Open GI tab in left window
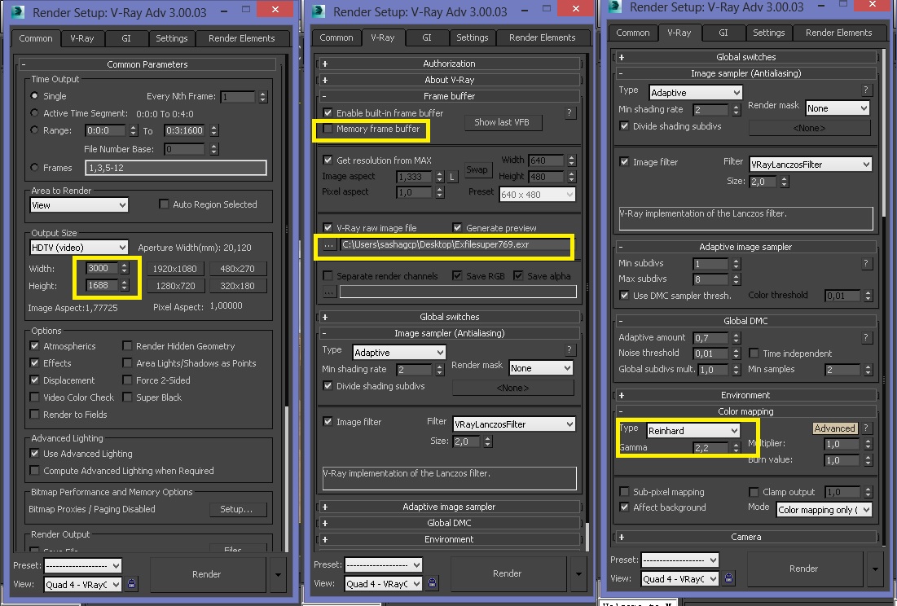The image size is (897, 606). click(125, 38)
